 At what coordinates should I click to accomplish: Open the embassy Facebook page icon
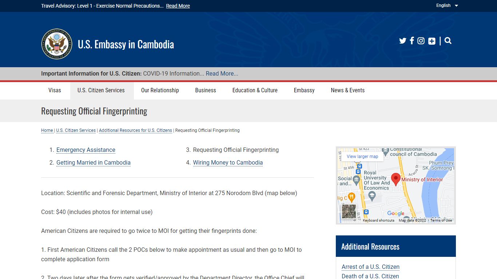(412, 41)
